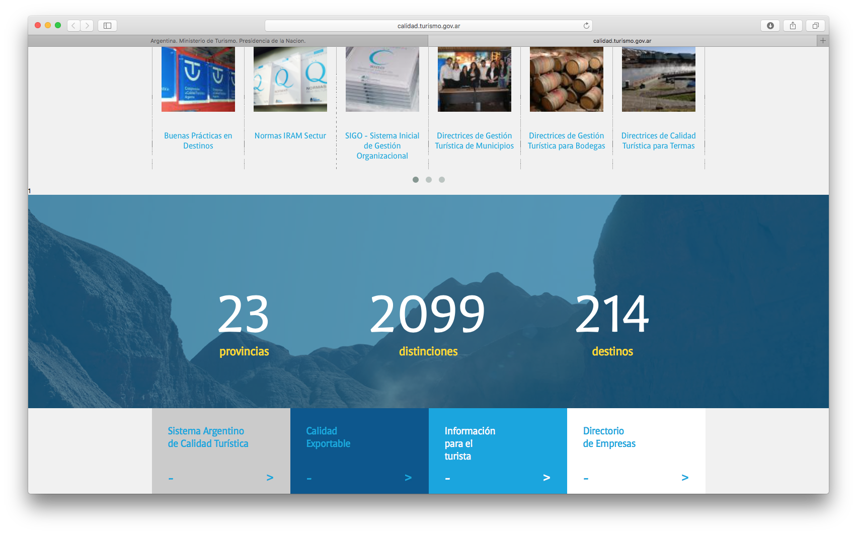Switch to the calidad.turismo.gov.ar tab
Image resolution: width=857 pixels, height=534 pixels.
[x=622, y=41]
